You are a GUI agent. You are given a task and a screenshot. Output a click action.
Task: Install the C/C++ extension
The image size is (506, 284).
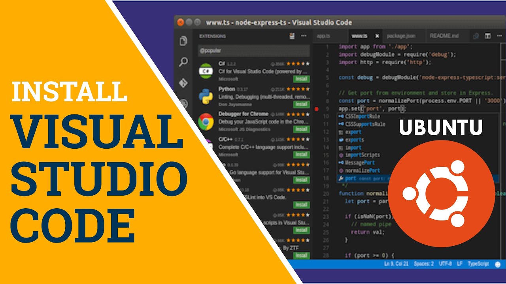[x=301, y=155]
